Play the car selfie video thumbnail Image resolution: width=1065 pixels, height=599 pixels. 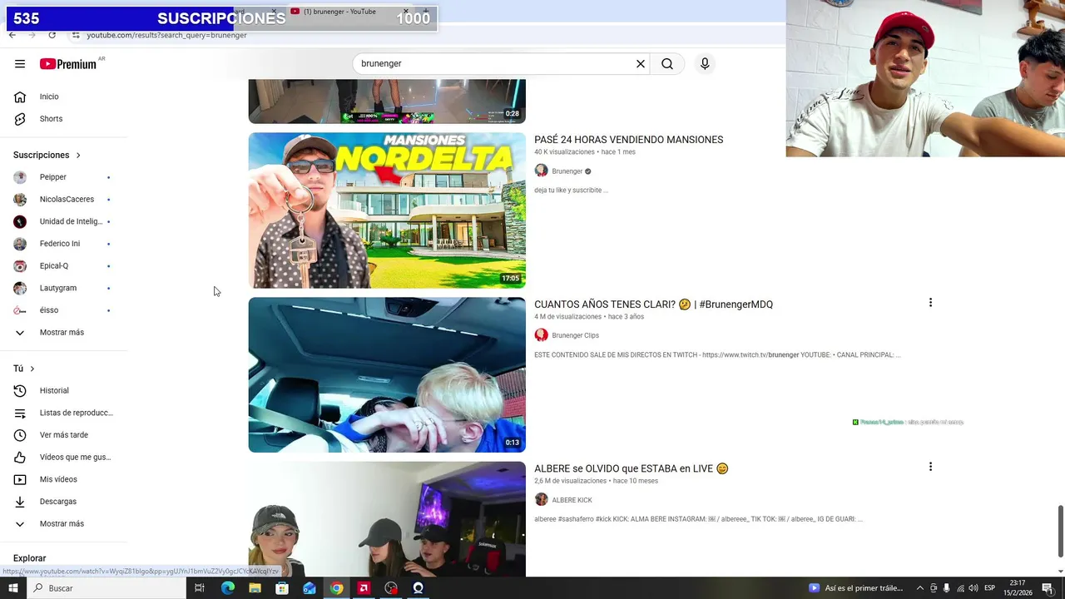pyautogui.click(x=387, y=375)
